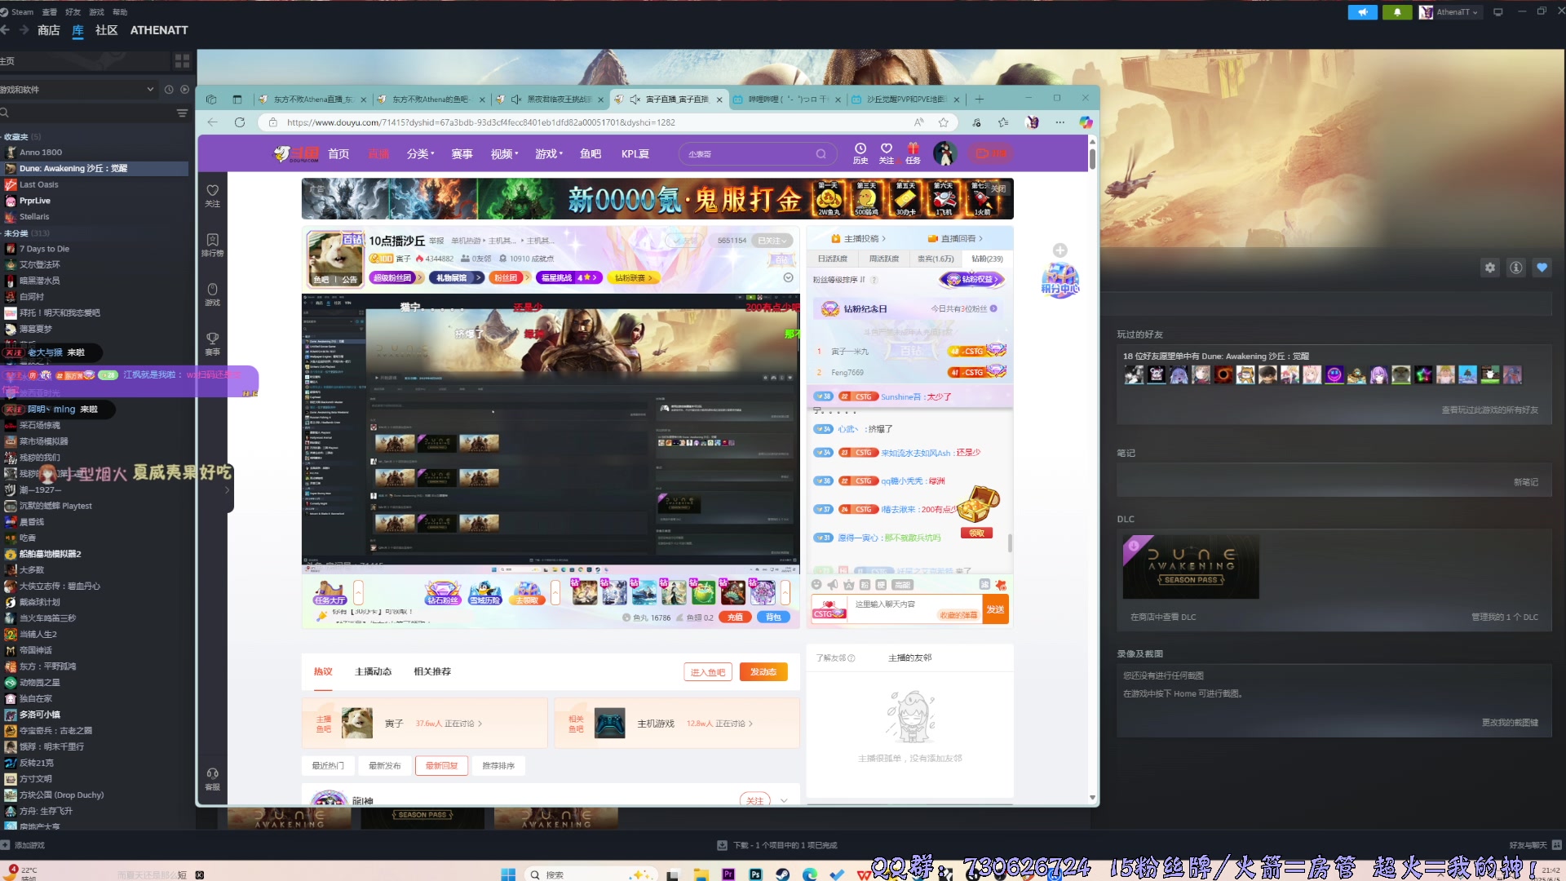
Task: Open 关注 in Douyu left sidebar
Action: 212,195
